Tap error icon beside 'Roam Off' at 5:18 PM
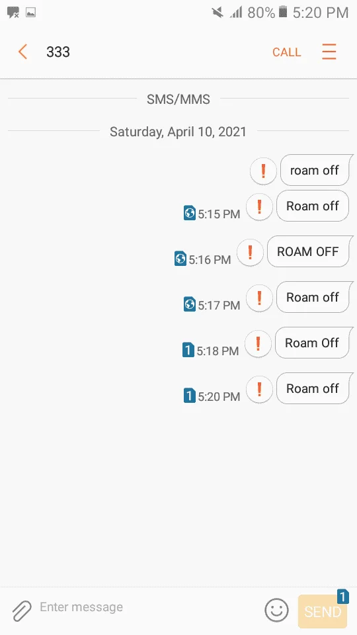357x635 pixels. coord(258,343)
